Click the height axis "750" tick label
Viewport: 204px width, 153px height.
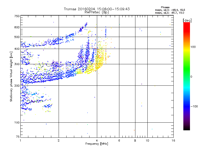[17, 16]
